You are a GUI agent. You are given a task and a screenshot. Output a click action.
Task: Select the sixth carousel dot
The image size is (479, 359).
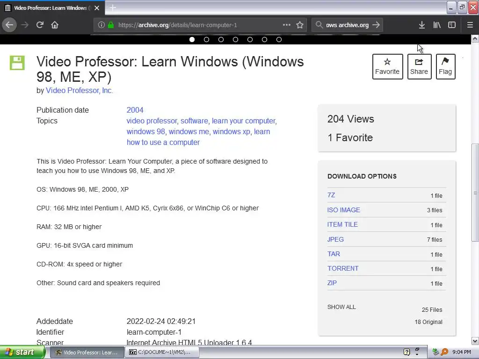tap(265, 39)
